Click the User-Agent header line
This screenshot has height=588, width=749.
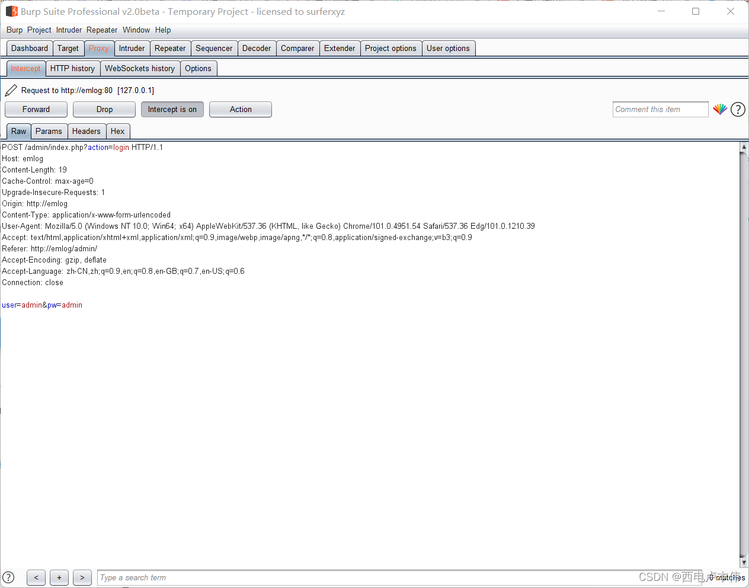(x=268, y=226)
